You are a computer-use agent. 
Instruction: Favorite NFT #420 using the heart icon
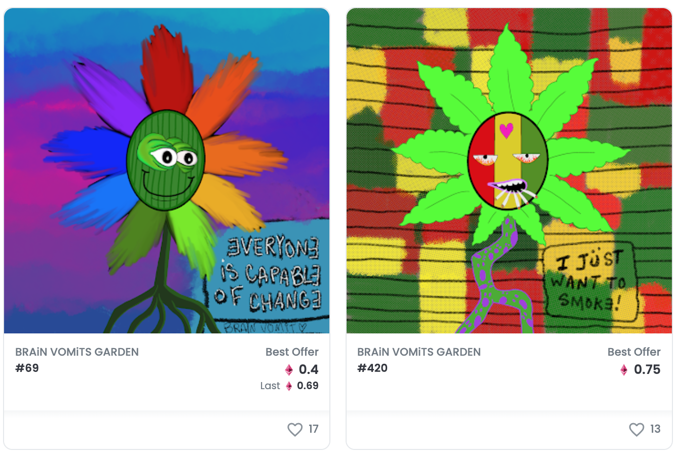click(636, 430)
